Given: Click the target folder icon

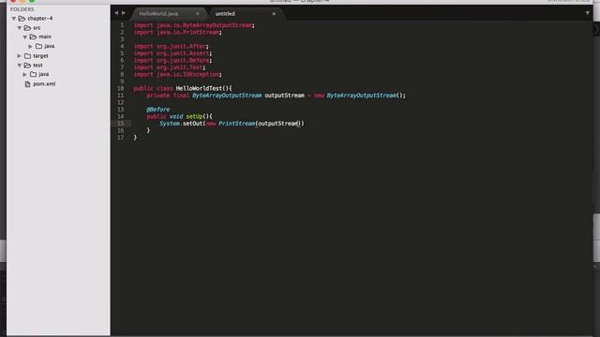Looking at the screenshot, I should coord(27,56).
